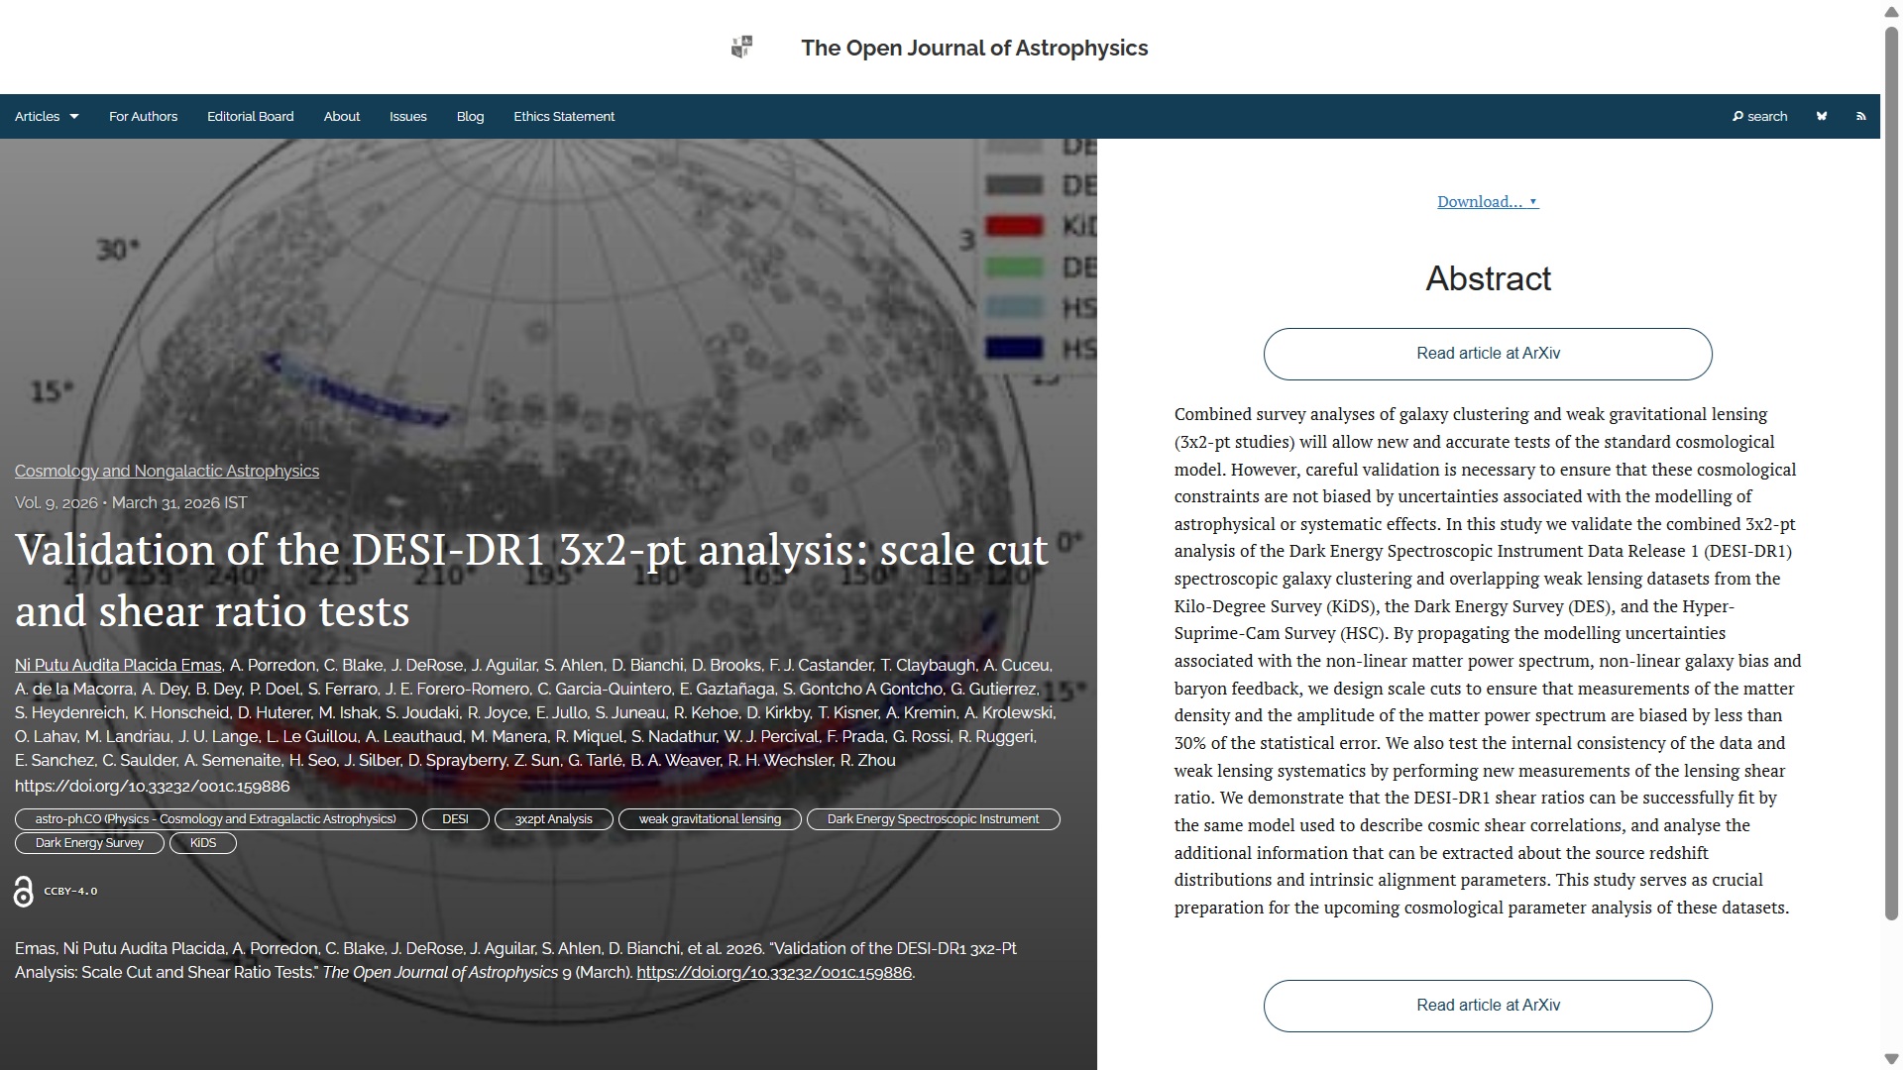Select the DESI keyword tag

[x=455, y=819]
